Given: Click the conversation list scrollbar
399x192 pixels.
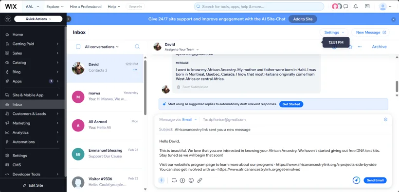Looking at the screenshot, I should 145,87.
